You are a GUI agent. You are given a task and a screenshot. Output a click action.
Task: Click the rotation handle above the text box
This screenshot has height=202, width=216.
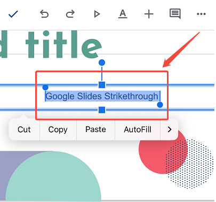click(102, 63)
